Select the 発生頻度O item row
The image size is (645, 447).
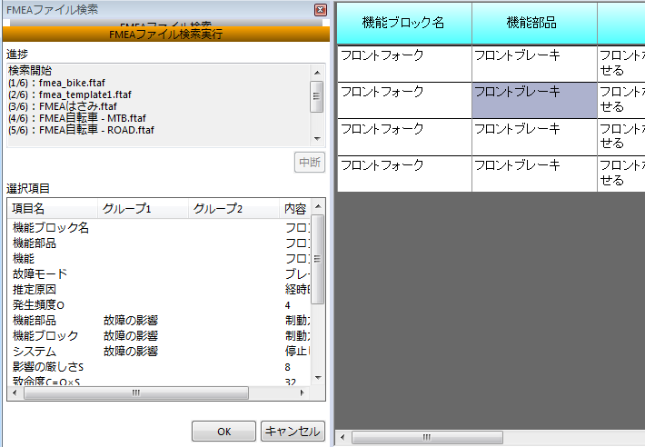pyautogui.click(x=42, y=304)
